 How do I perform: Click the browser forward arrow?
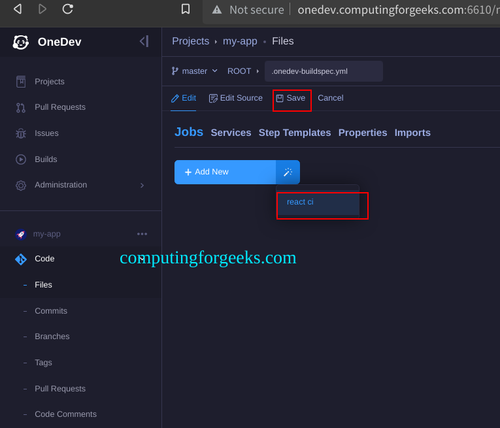42,9
